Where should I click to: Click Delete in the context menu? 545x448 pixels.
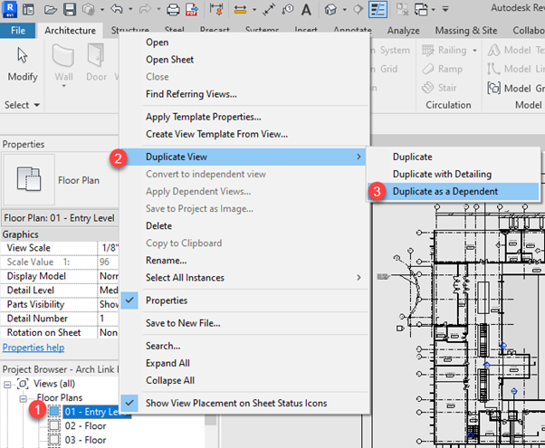244,226
